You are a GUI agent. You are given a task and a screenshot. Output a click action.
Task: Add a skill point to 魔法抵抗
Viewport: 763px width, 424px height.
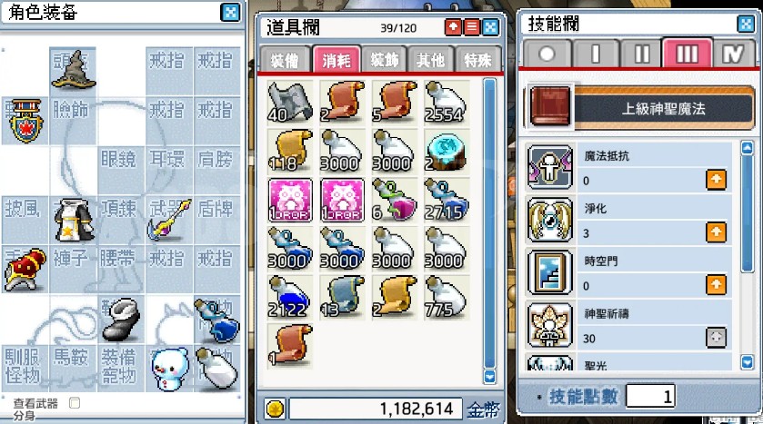(x=716, y=180)
